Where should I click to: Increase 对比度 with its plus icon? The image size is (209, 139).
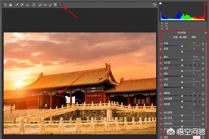[203, 63]
